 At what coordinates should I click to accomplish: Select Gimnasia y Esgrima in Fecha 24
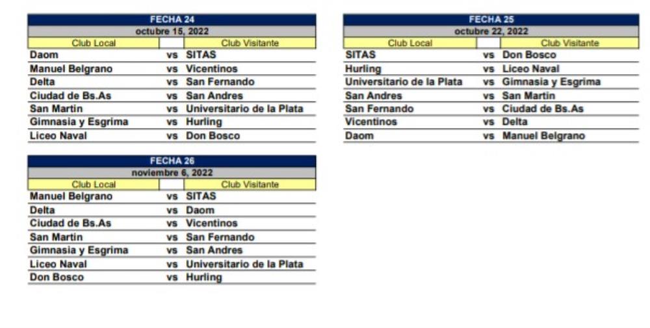tap(79, 122)
